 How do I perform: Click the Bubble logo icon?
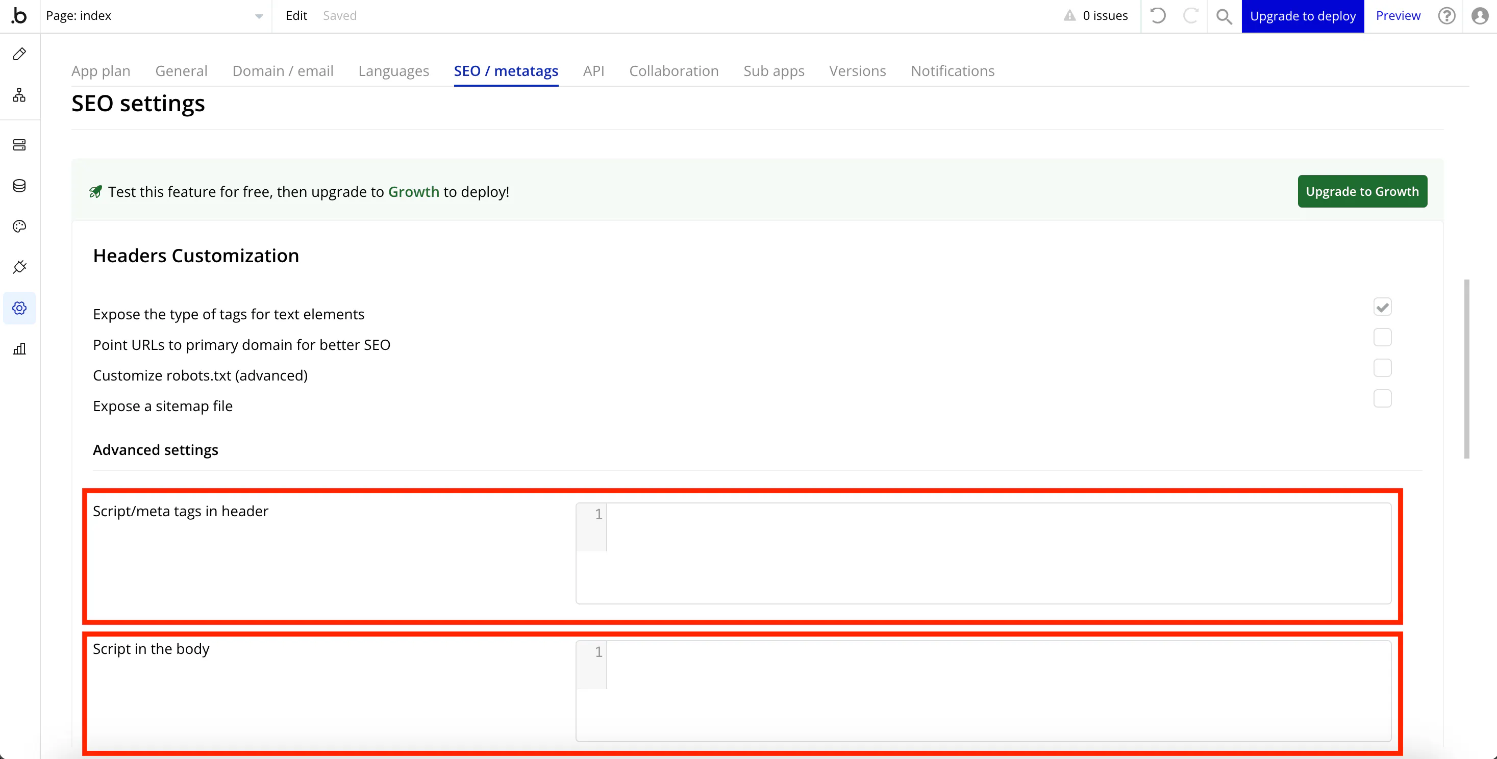pos(19,16)
